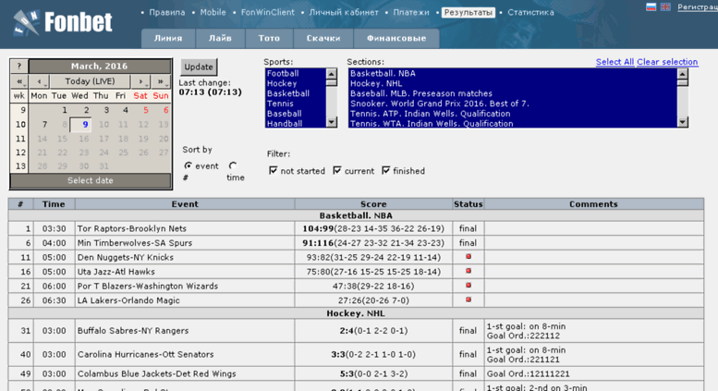Jump back one year in calendar

(19, 81)
